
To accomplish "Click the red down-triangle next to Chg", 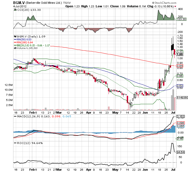I will pyautogui.click(x=175, y=6).
